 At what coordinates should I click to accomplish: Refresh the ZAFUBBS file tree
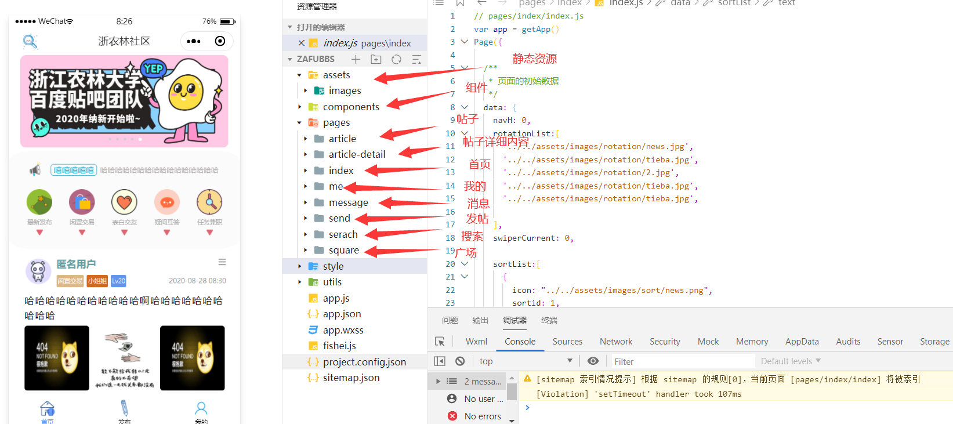(x=396, y=59)
